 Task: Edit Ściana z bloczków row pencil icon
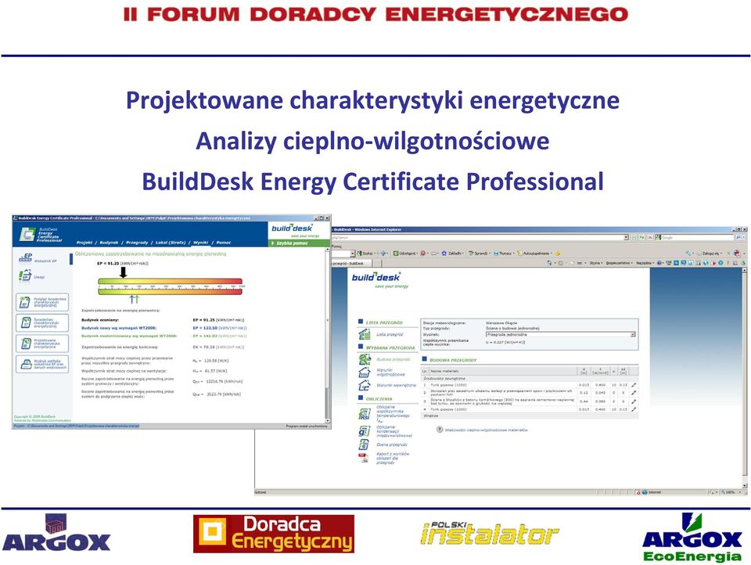coord(634,401)
